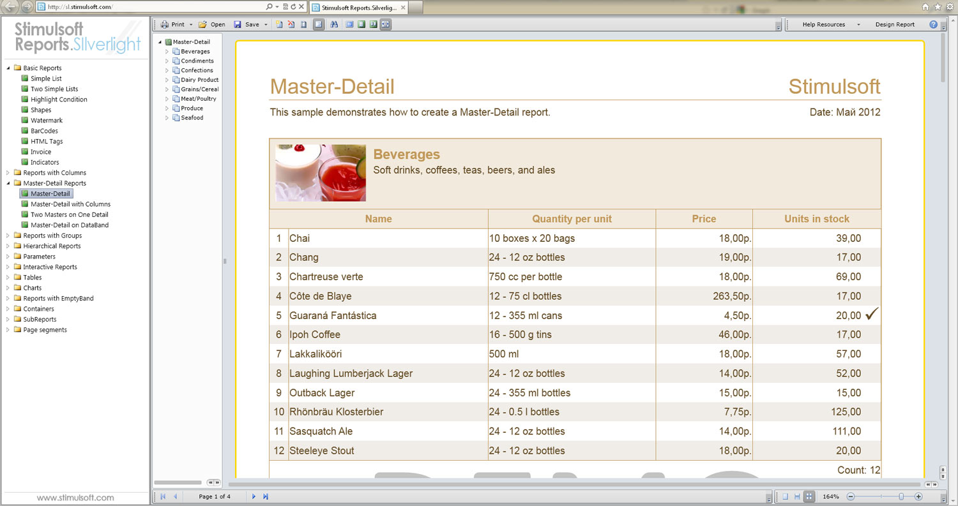Click the Find binoculars icon
The width and height of the screenshot is (958, 506).
click(x=334, y=24)
